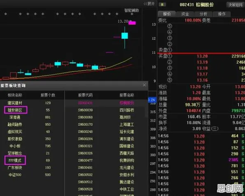Image resolution: width=245 pixels, height=196 pixels.
Task: Open the 决策矩阵 button
Action: 235,5
